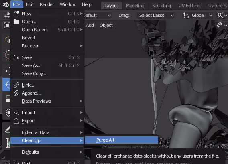Expand the Import submenu
Image resolution: width=228 pixels, height=164 pixels.
coord(47,113)
